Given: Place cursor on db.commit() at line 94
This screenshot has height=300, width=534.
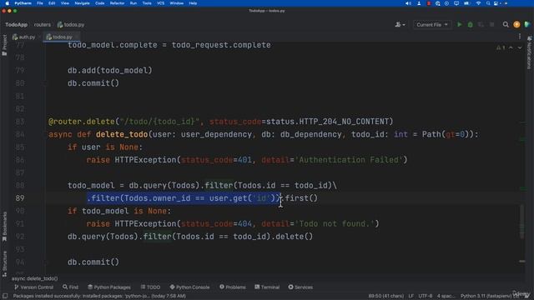Looking at the screenshot, I should (93, 262).
